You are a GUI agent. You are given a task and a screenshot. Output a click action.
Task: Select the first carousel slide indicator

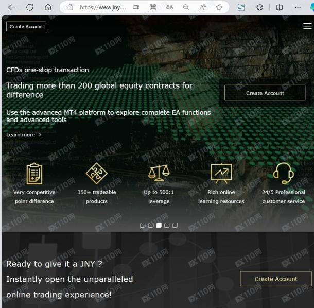coord(143,225)
